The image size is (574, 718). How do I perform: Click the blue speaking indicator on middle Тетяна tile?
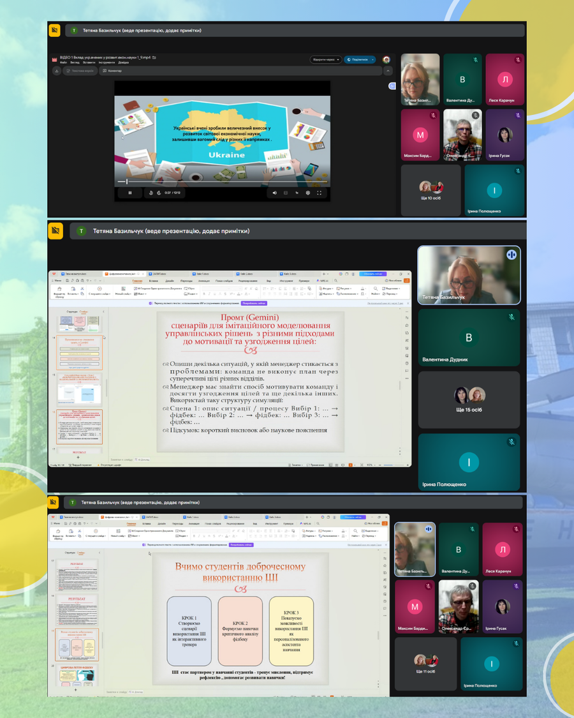tap(511, 255)
